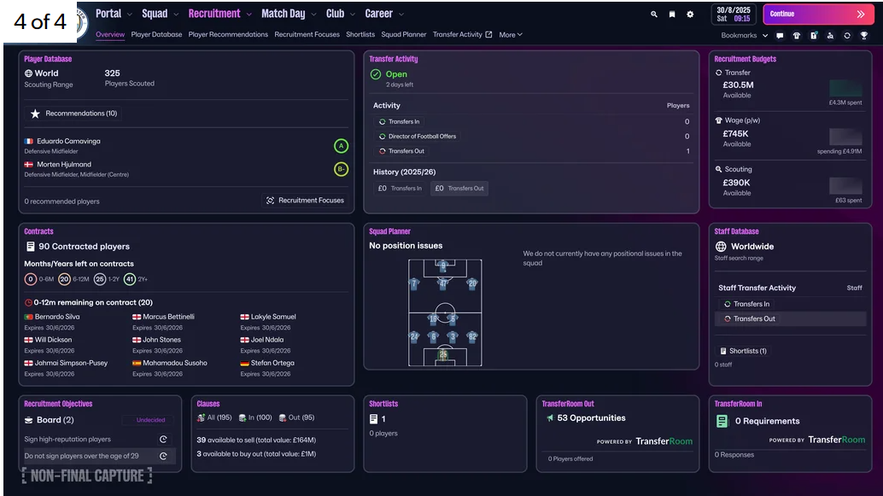
Task: Open the settings gear icon
Action: pos(690,14)
